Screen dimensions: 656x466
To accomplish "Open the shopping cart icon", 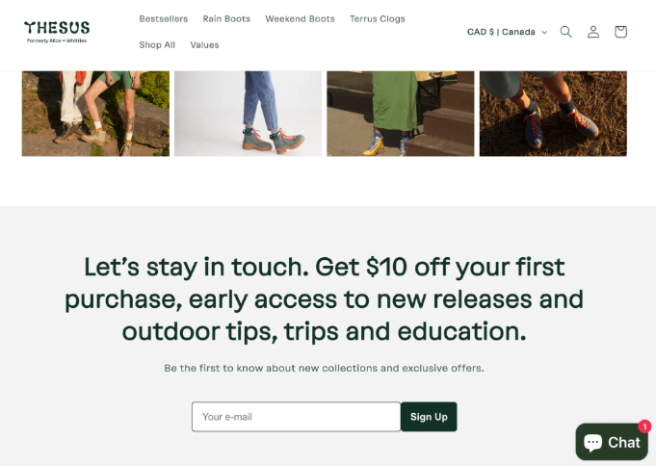I will (620, 32).
